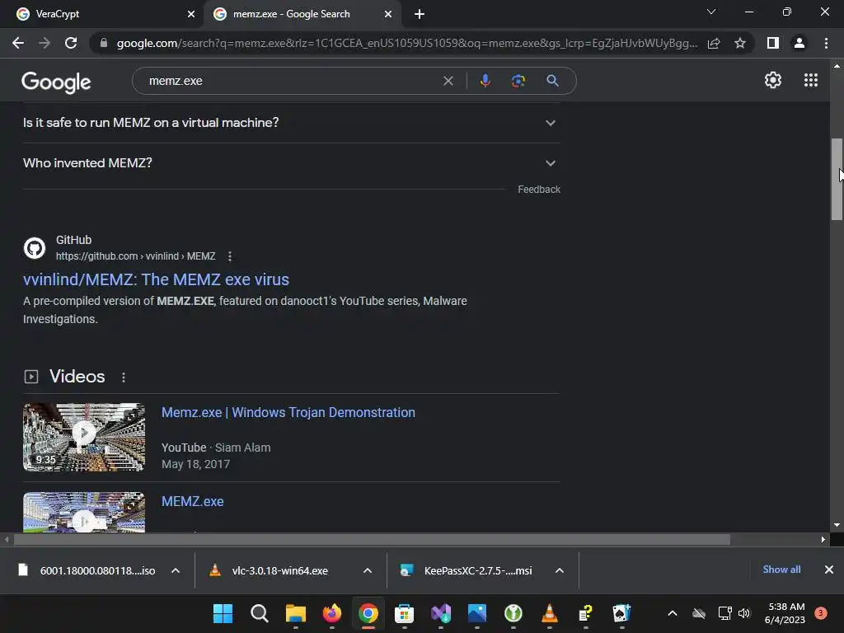Open Solitaire from the taskbar

(x=621, y=613)
